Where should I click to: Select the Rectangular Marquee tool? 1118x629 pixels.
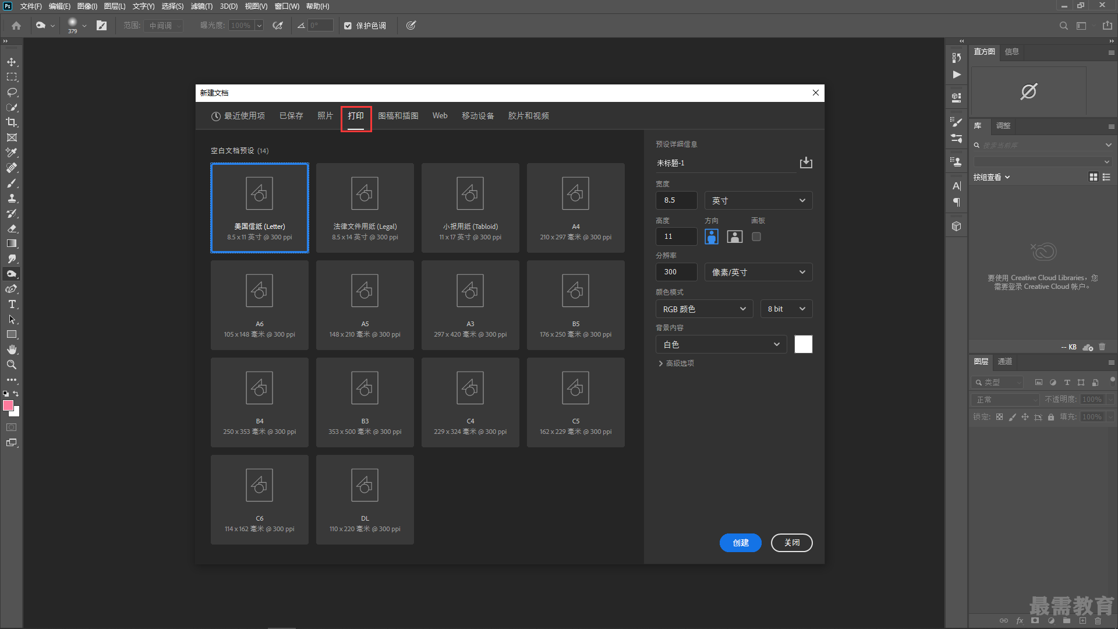point(12,77)
